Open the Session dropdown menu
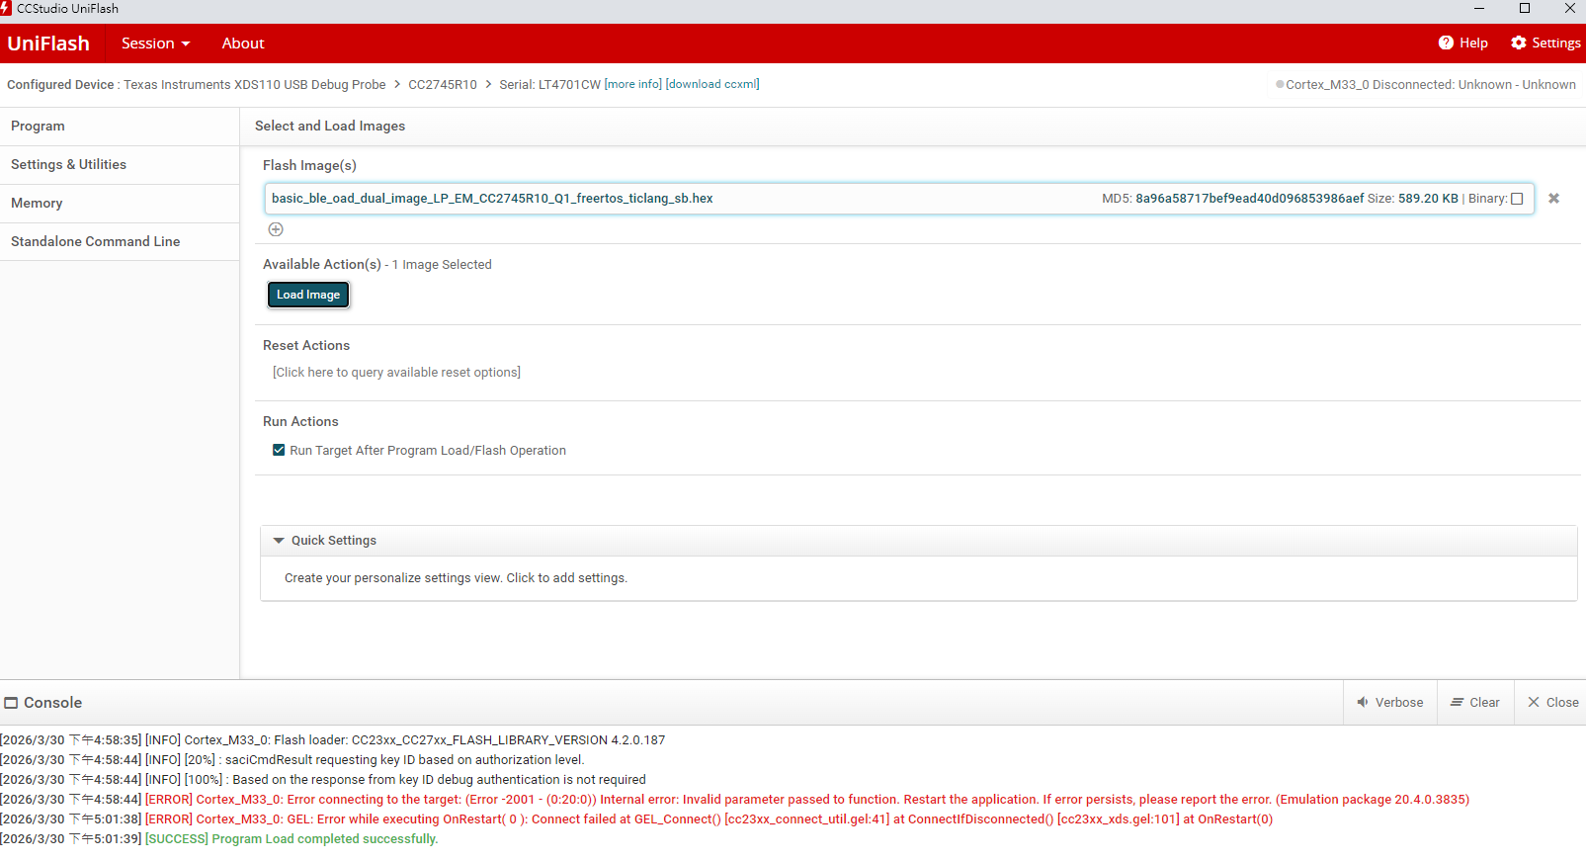Image resolution: width=1586 pixels, height=861 pixels. tap(155, 43)
